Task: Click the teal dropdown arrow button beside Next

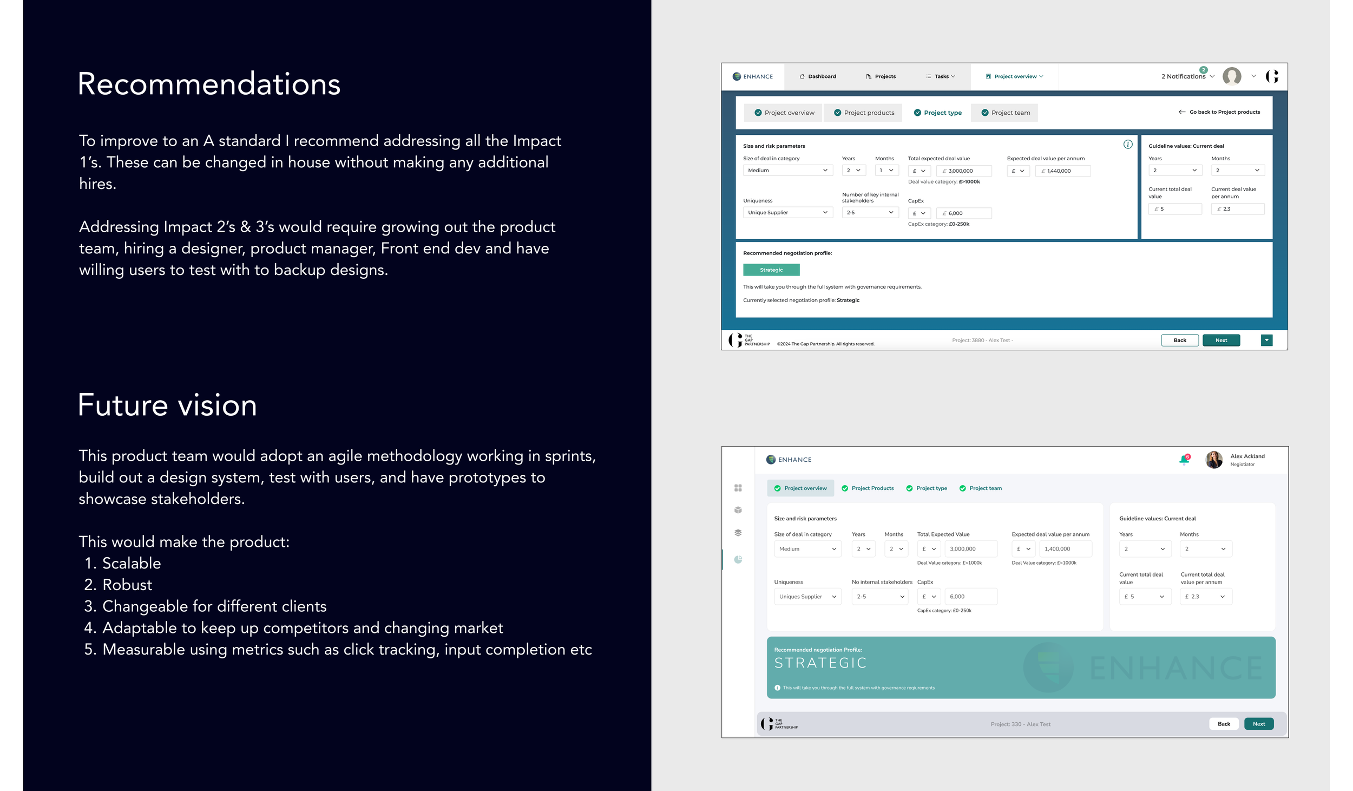Action: click(x=1266, y=340)
